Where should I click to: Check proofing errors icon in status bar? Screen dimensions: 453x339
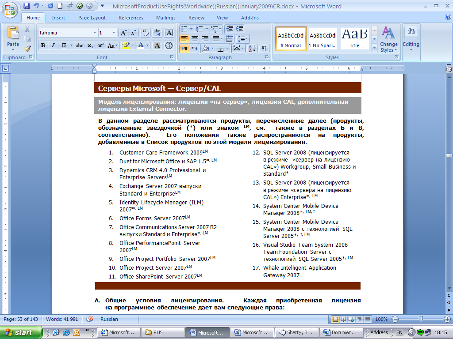point(89,319)
